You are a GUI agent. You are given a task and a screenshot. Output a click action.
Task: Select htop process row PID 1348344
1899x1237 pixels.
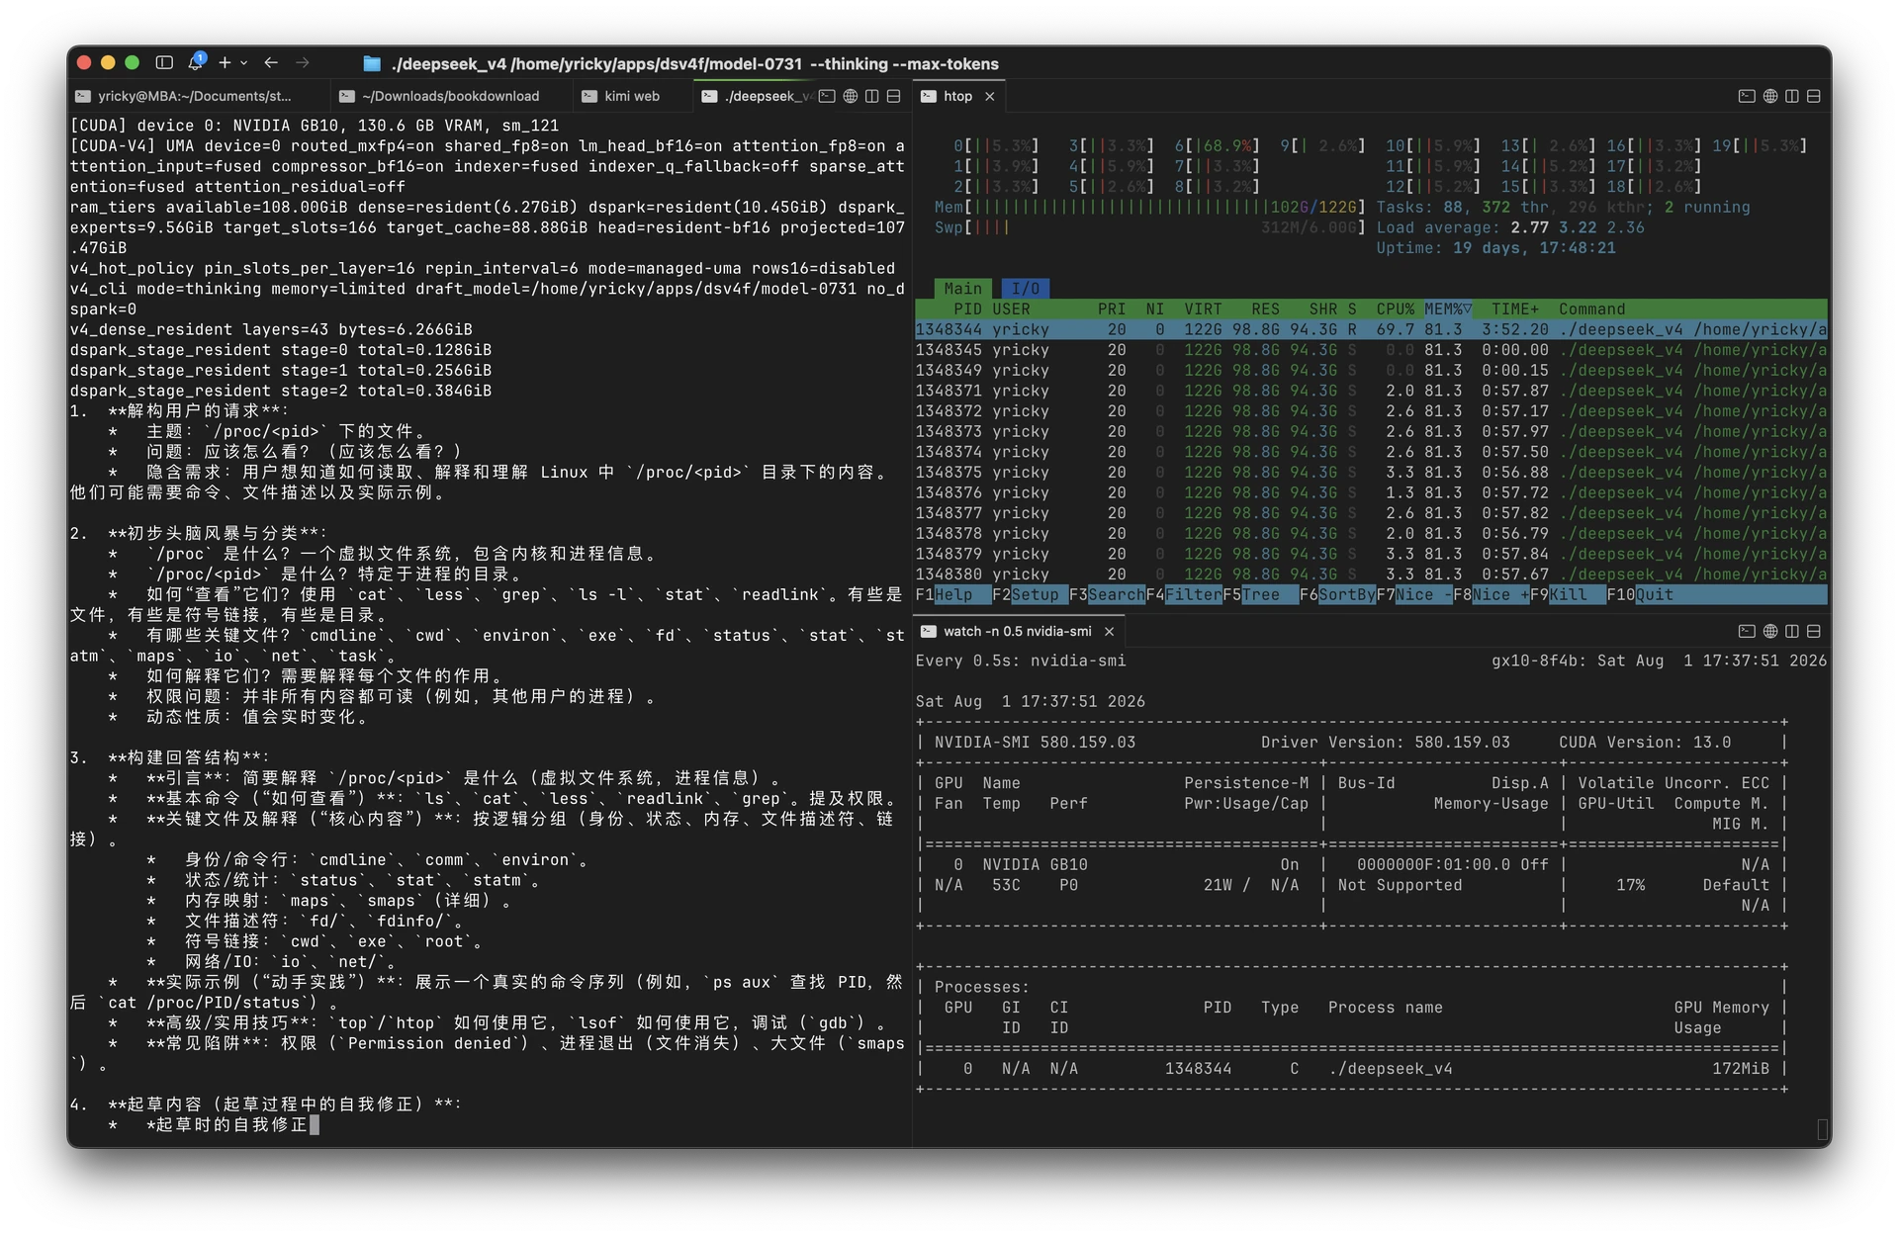pyautogui.click(x=1371, y=329)
